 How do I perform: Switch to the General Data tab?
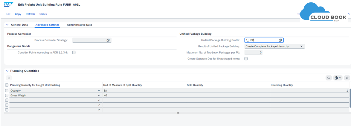point(19,25)
